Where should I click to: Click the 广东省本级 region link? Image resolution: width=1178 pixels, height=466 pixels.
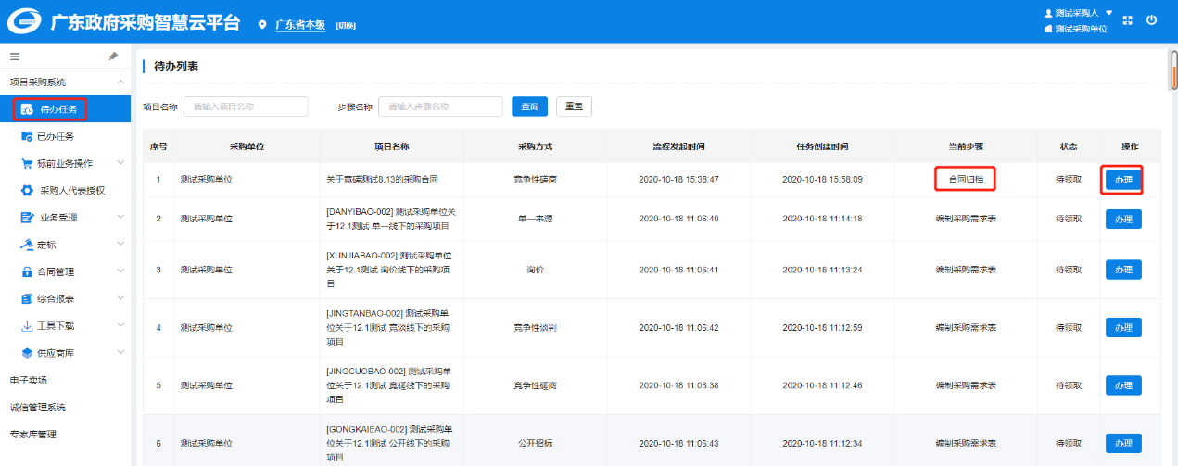300,24
